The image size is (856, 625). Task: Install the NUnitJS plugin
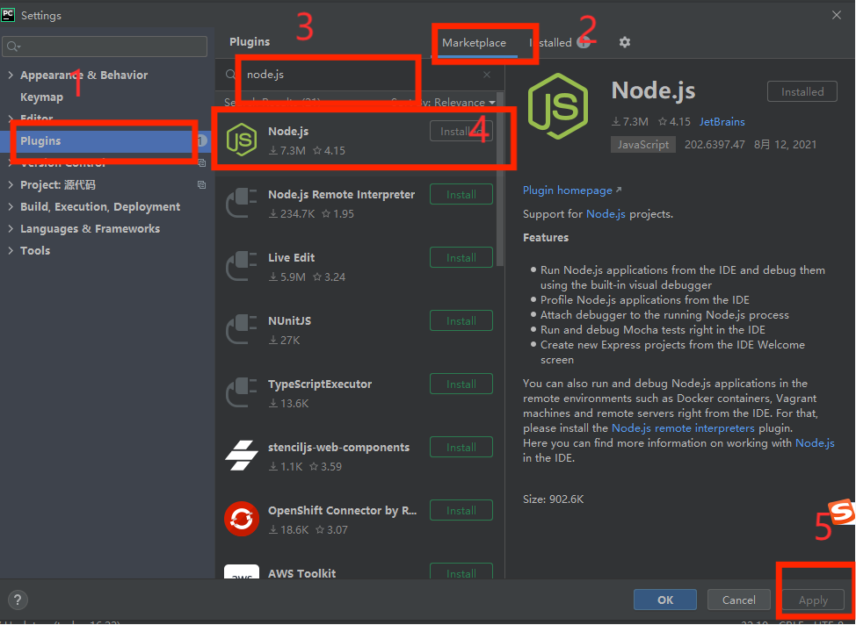point(461,321)
